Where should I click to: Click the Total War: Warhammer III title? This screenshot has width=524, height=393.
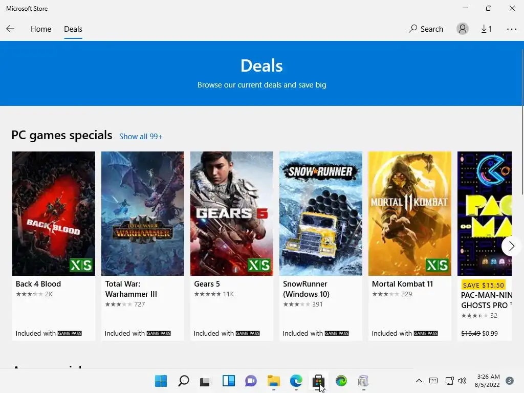(x=131, y=289)
